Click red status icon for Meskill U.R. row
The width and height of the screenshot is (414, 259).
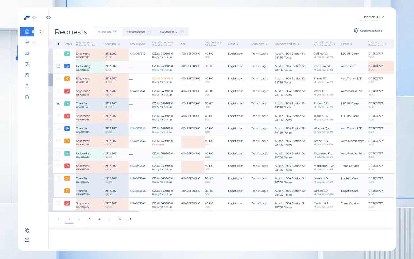[x=67, y=203]
